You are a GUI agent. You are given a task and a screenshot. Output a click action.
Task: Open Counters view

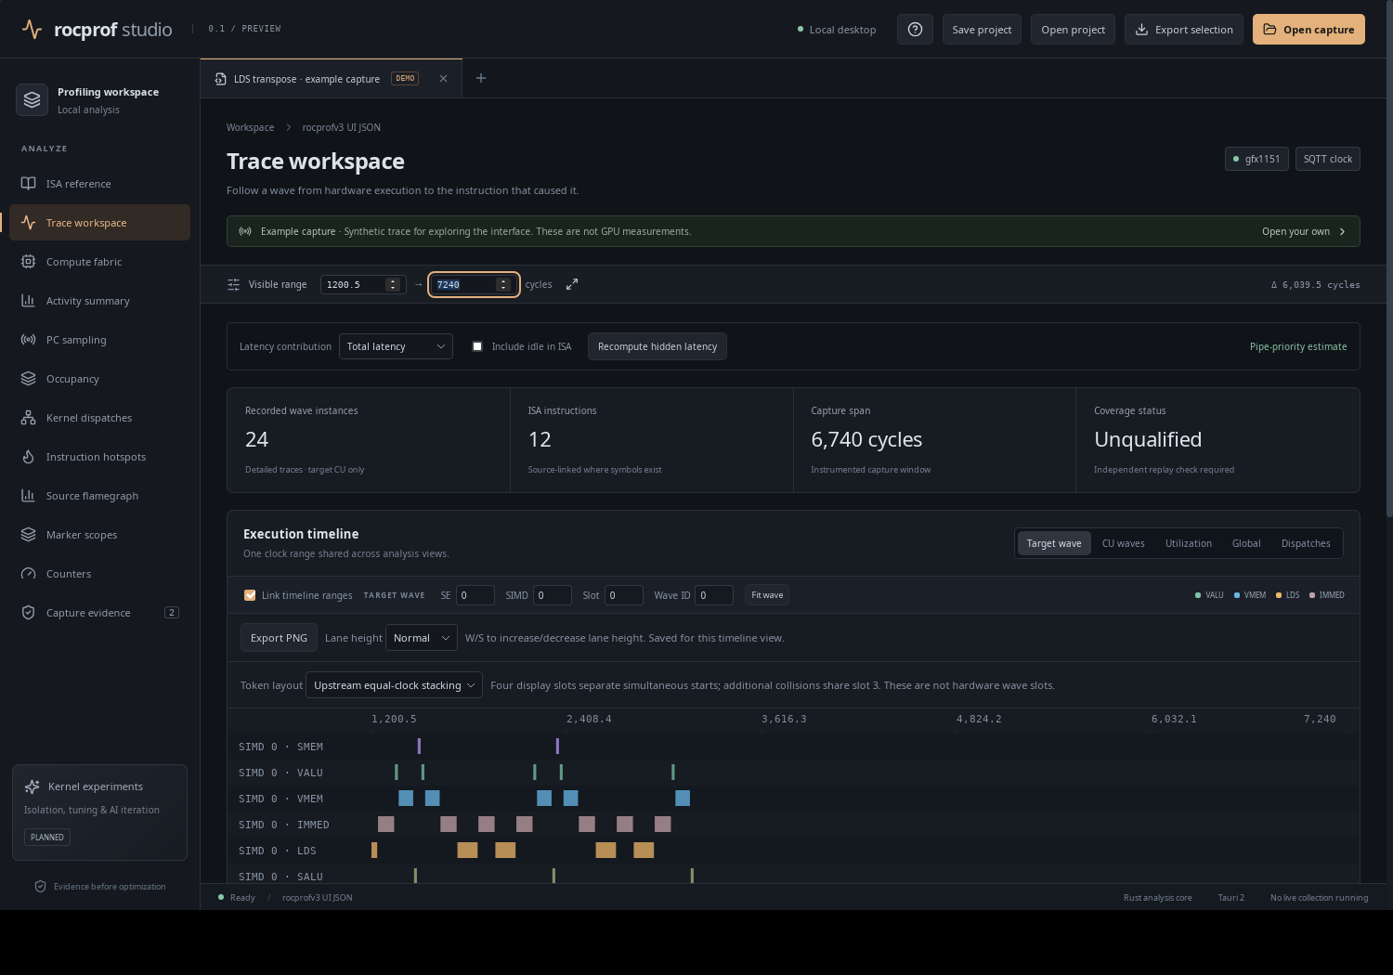99,574
